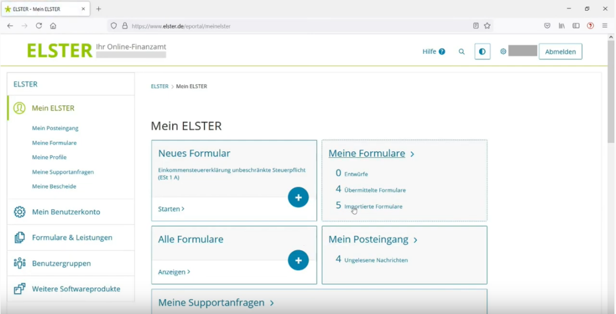Click the tracking protection shield icon
Screen dimensions: 616x314
114,26
